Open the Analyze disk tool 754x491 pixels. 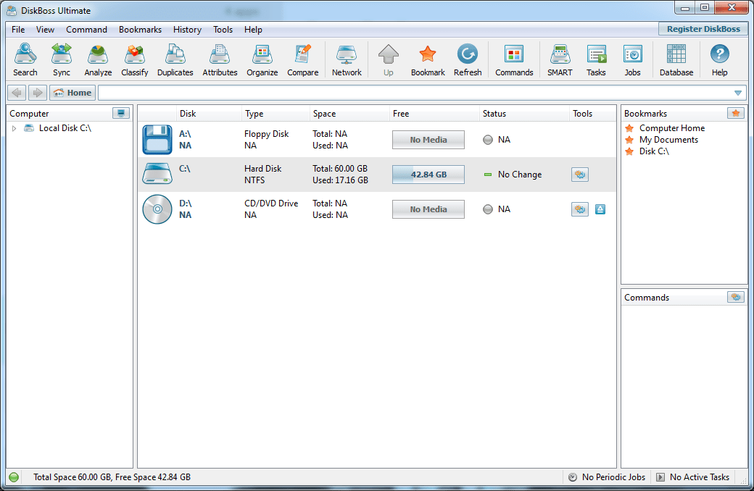click(98, 60)
